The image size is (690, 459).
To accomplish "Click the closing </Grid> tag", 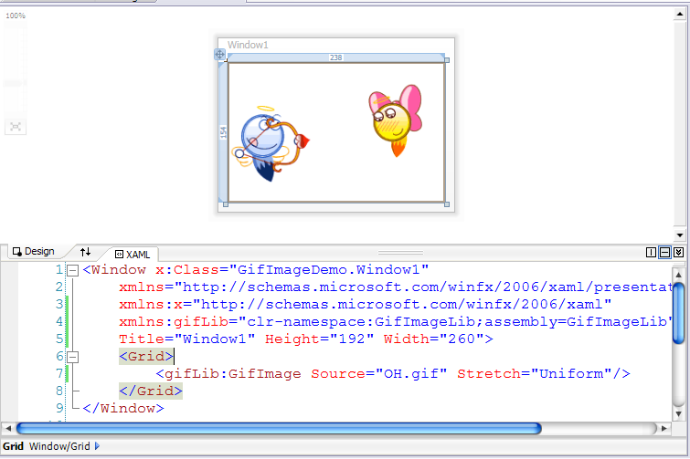I will [151, 391].
